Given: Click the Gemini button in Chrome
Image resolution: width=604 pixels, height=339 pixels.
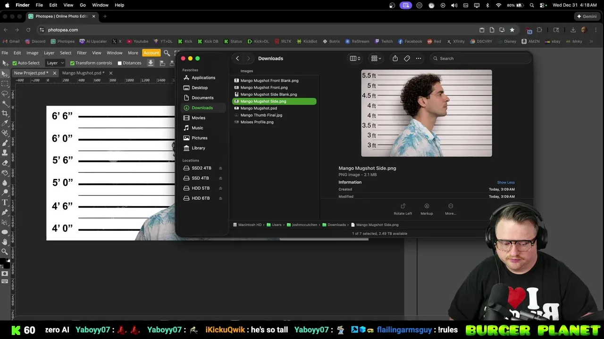Looking at the screenshot, I should (x=587, y=16).
